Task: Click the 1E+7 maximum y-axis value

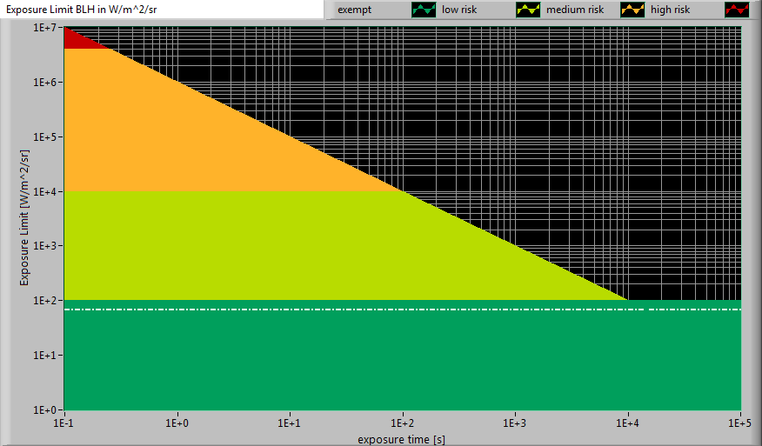Action: point(45,28)
